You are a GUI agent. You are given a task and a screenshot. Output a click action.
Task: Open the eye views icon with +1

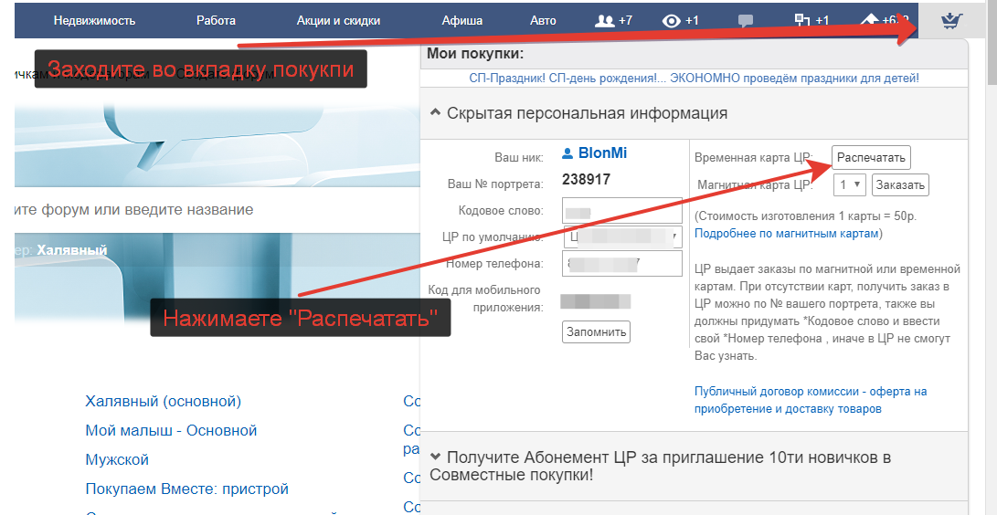[x=671, y=21]
